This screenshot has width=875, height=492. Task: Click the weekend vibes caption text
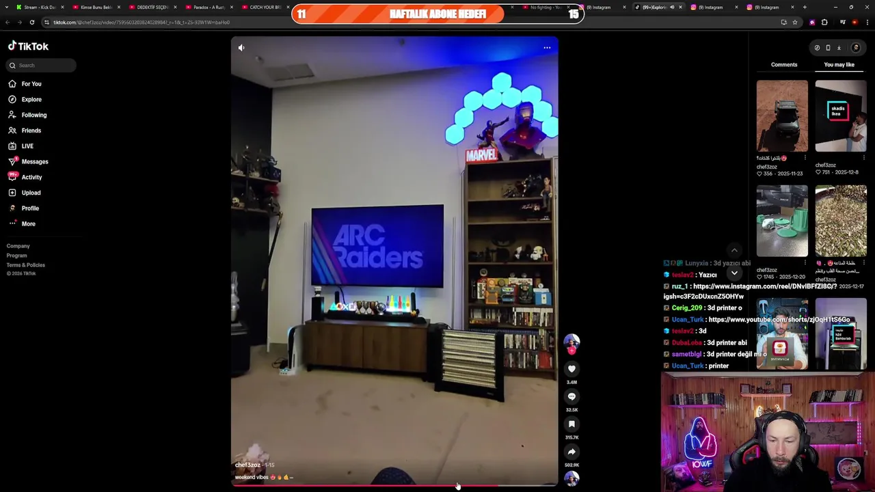tap(252, 477)
